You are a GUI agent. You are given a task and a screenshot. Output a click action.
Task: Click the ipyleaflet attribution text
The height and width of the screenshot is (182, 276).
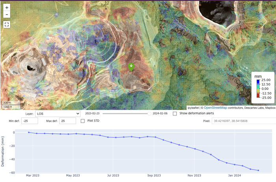193,108
